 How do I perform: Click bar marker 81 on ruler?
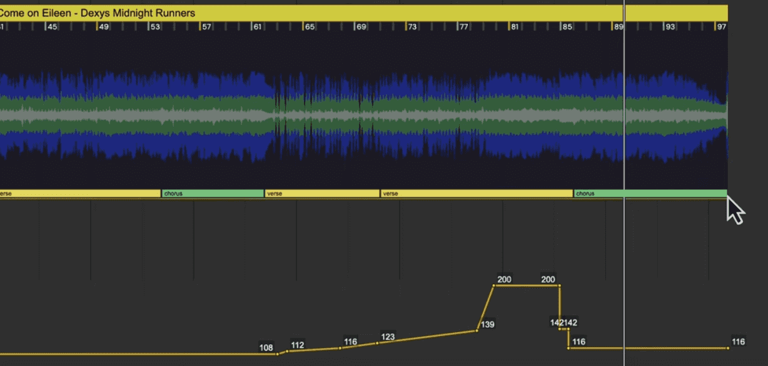click(x=514, y=27)
